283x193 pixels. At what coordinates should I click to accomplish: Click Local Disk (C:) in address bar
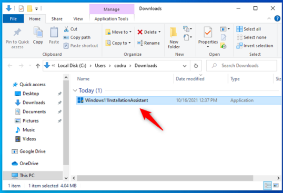coord(72,66)
